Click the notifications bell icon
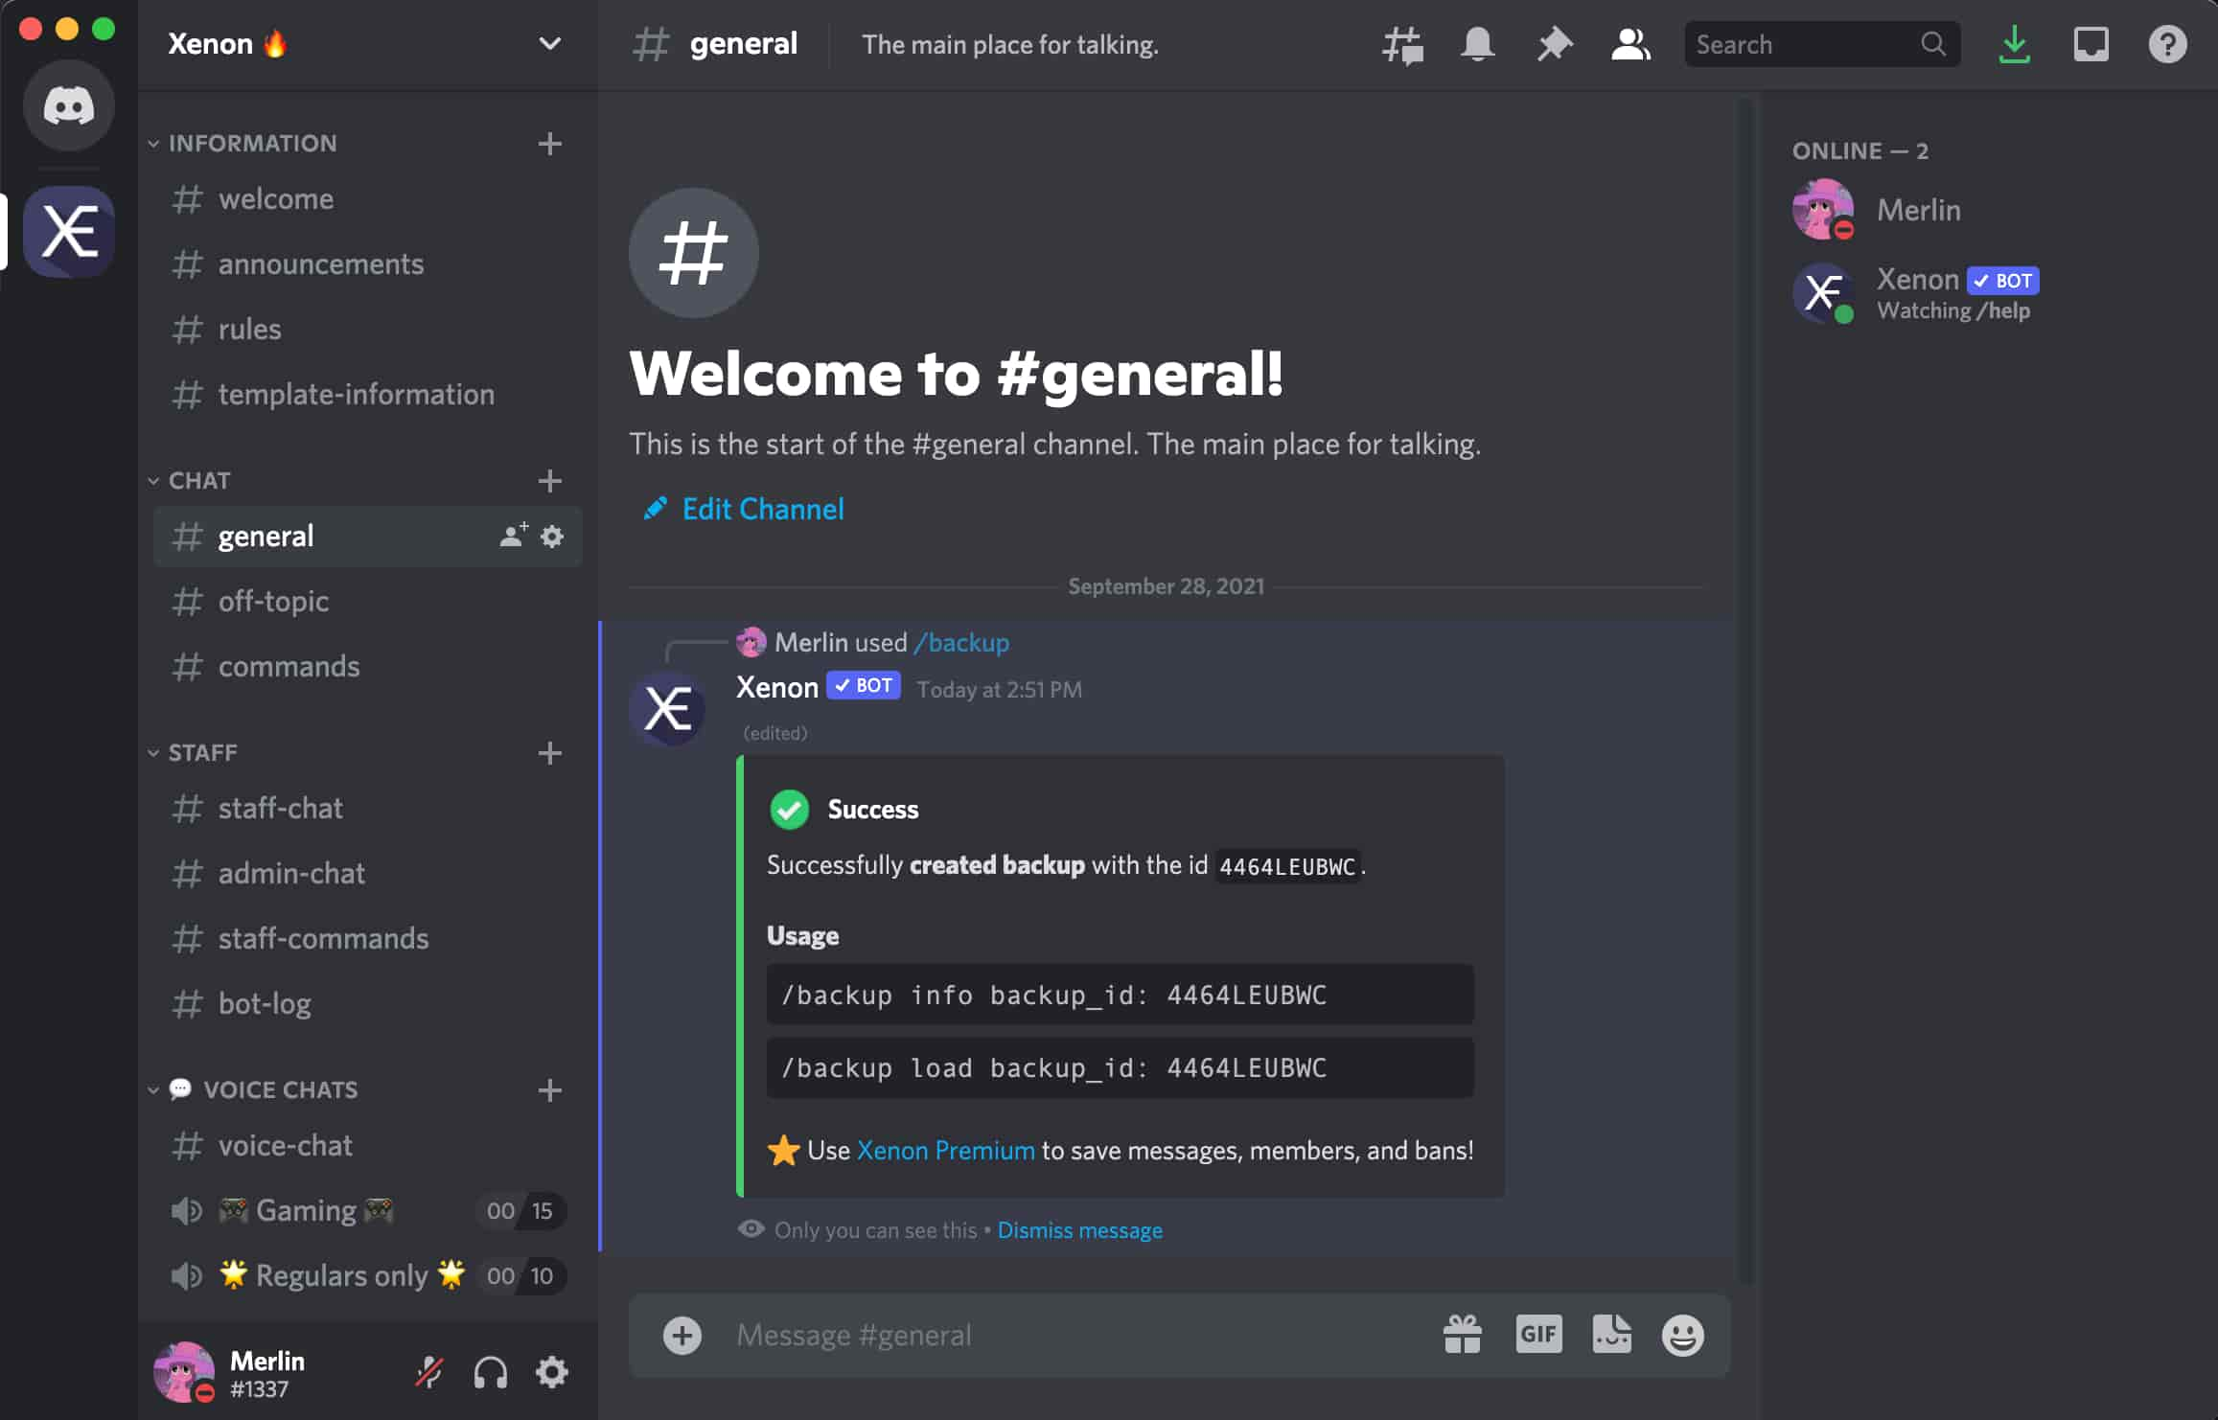 coord(1478,44)
